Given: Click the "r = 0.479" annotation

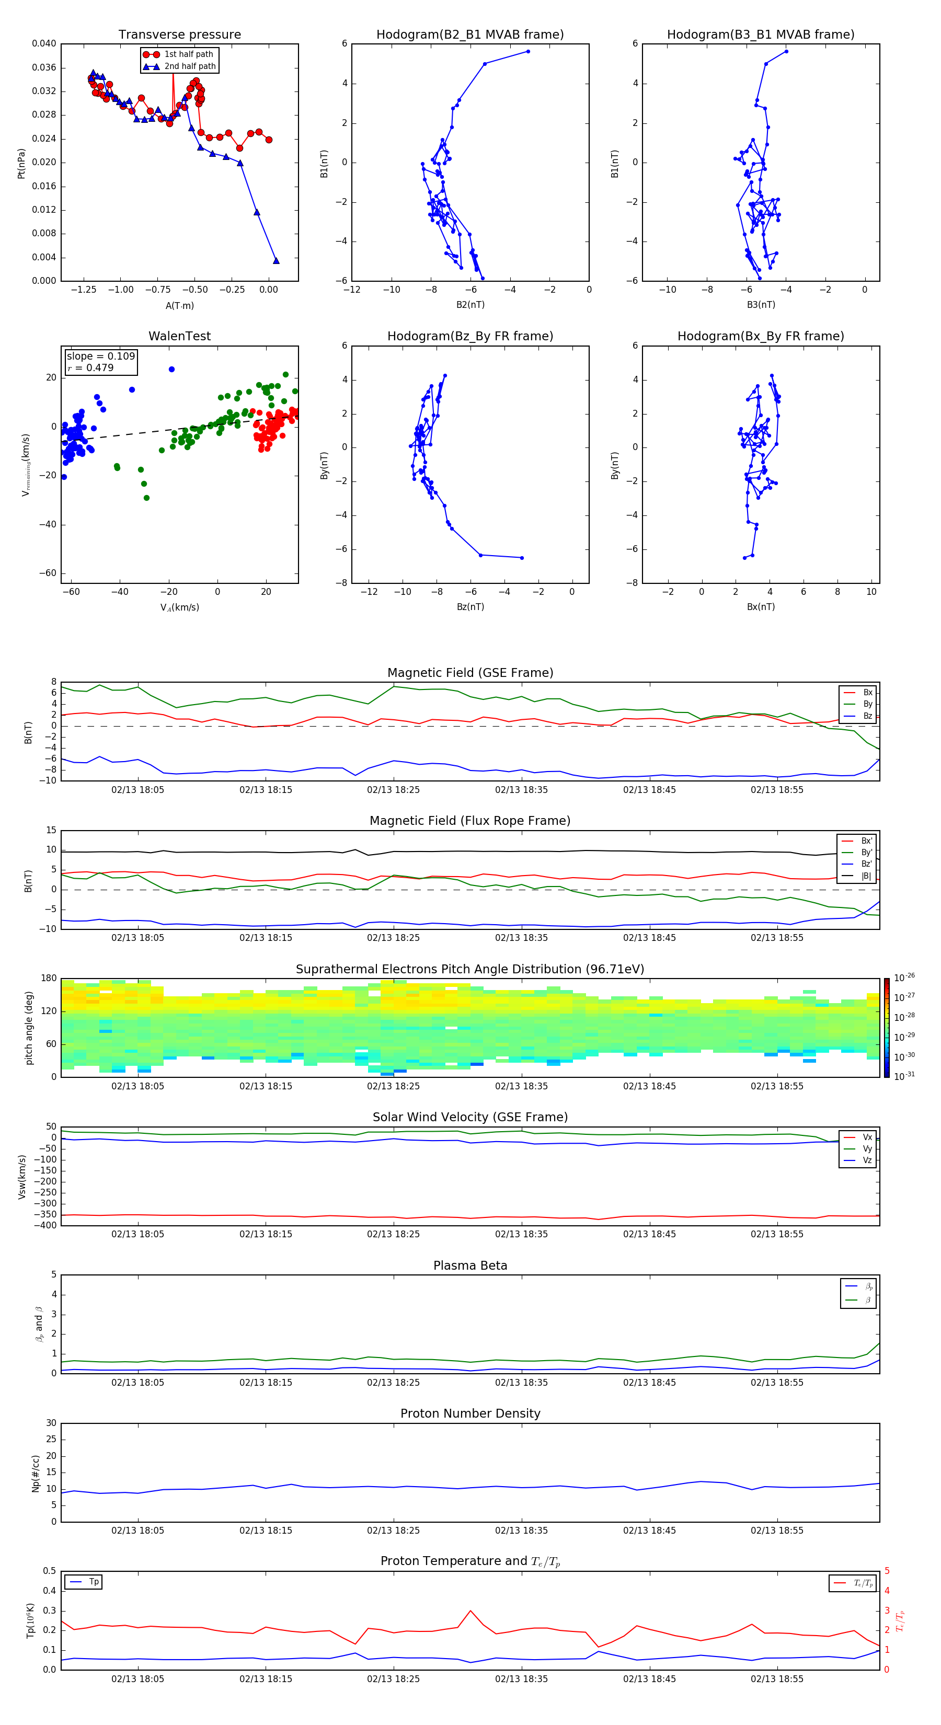Looking at the screenshot, I should tap(90, 369).
